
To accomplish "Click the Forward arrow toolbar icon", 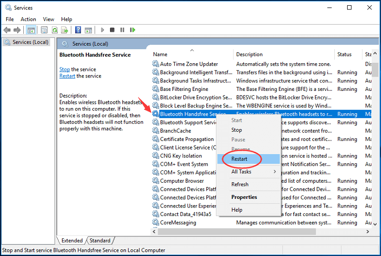I will pyautogui.click(x=17, y=30).
